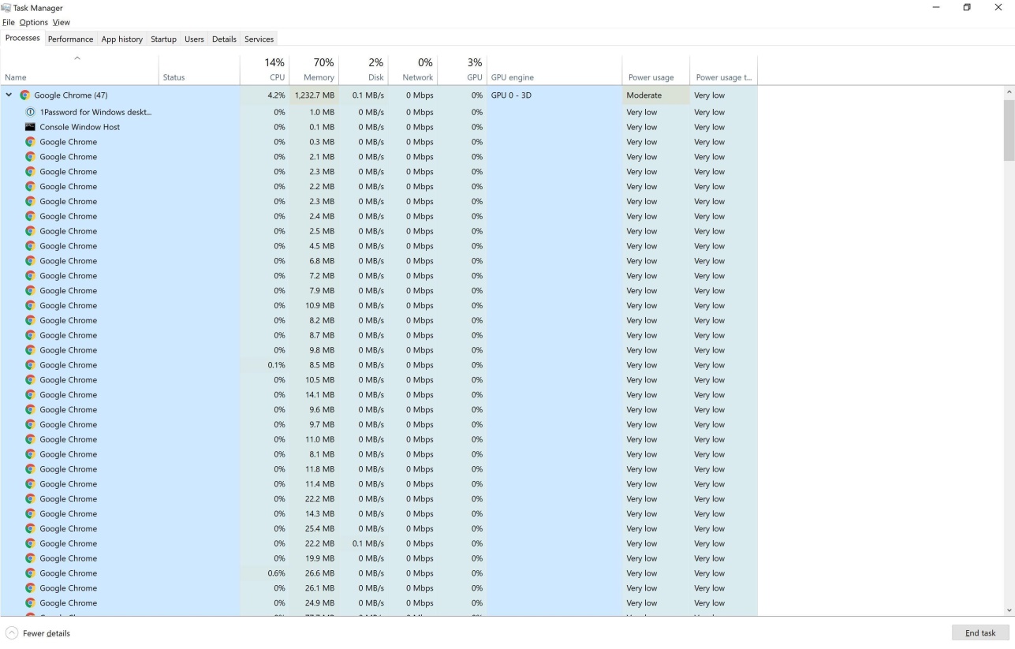
Task: Click the 1Password for Windows desktop icon
Action: pos(30,112)
